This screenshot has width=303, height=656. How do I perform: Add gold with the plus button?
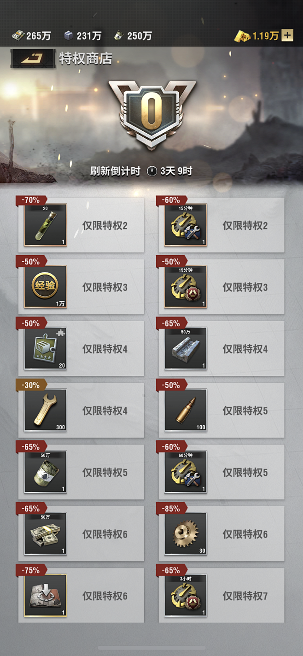[287, 35]
